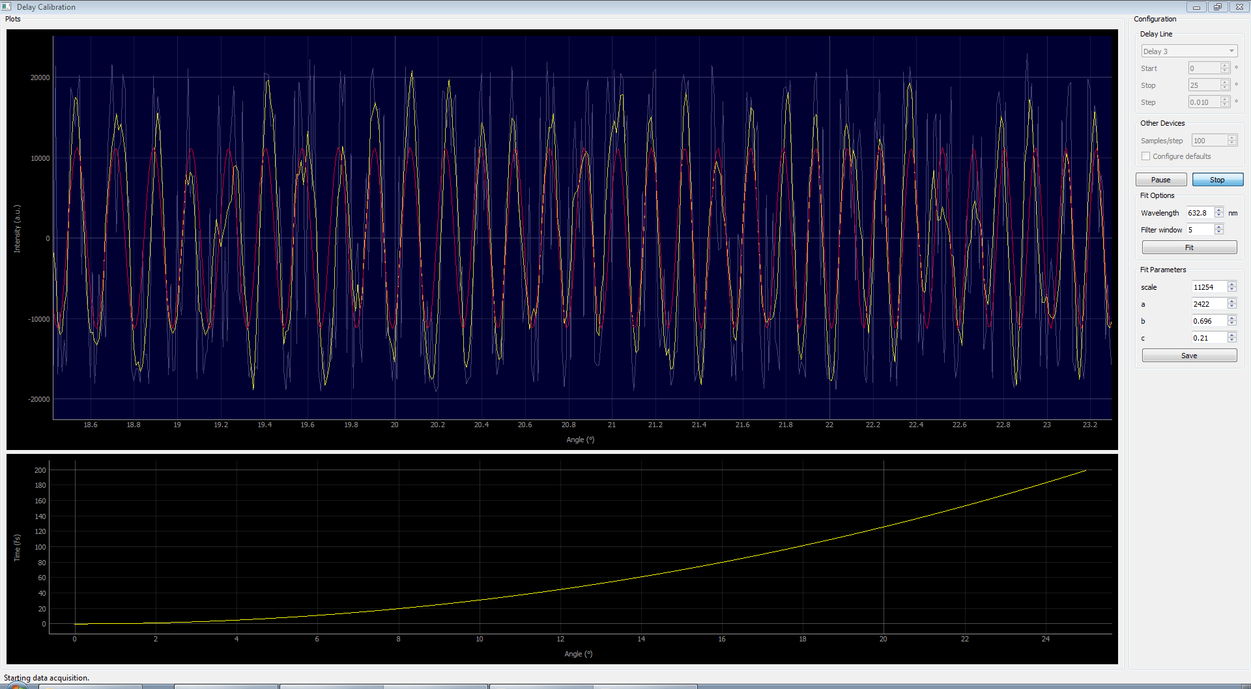Decrease the Filter window using its down arrow

pyautogui.click(x=1219, y=232)
